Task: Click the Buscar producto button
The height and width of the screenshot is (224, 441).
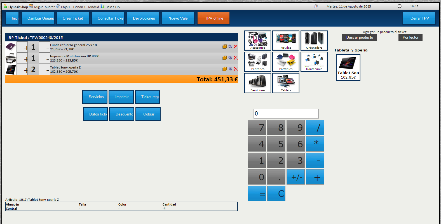Action: tap(360, 37)
